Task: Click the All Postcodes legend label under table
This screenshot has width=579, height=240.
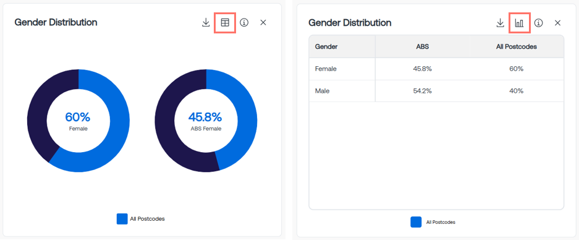Action: click(441, 222)
